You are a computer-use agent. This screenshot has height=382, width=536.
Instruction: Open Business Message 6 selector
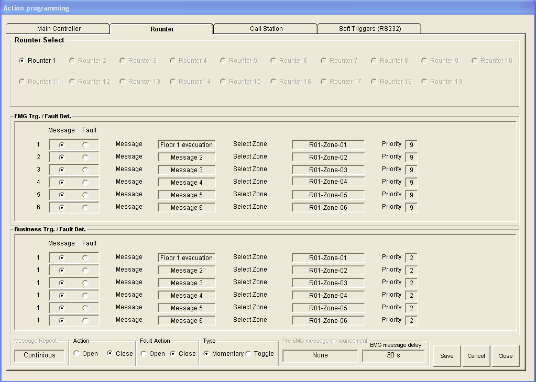pyautogui.click(x=187, y=321)
